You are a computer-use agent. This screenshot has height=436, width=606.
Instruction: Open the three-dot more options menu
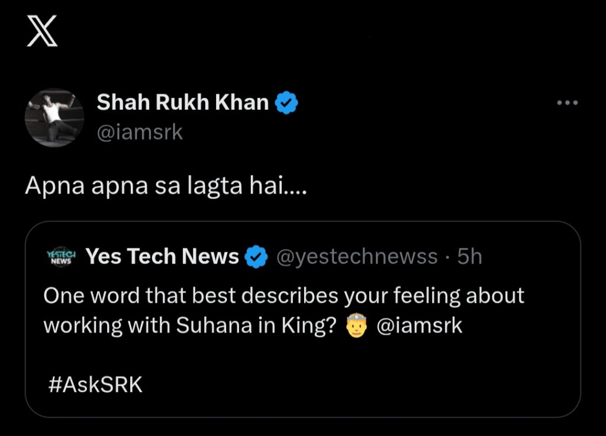click(567, 103)
